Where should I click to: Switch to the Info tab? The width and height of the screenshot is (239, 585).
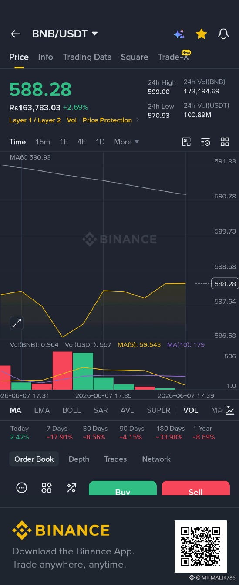(45, 57)
